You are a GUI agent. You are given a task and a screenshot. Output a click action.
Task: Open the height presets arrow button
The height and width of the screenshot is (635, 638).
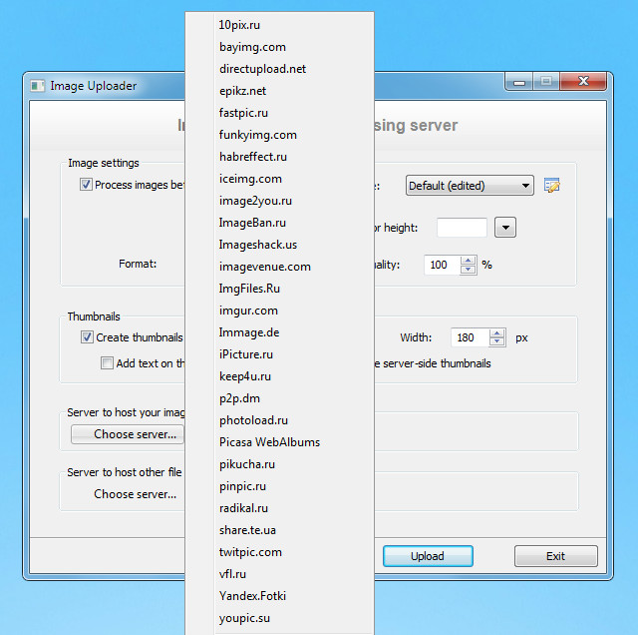pos(505,228)
